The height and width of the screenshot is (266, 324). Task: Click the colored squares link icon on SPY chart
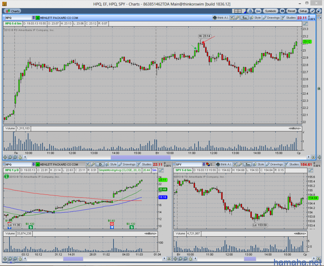pos(208,164)
